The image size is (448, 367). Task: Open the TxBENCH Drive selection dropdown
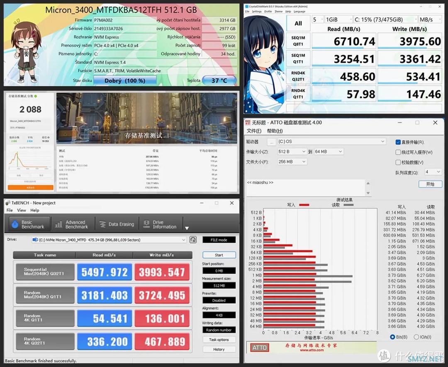coord(109,240)
